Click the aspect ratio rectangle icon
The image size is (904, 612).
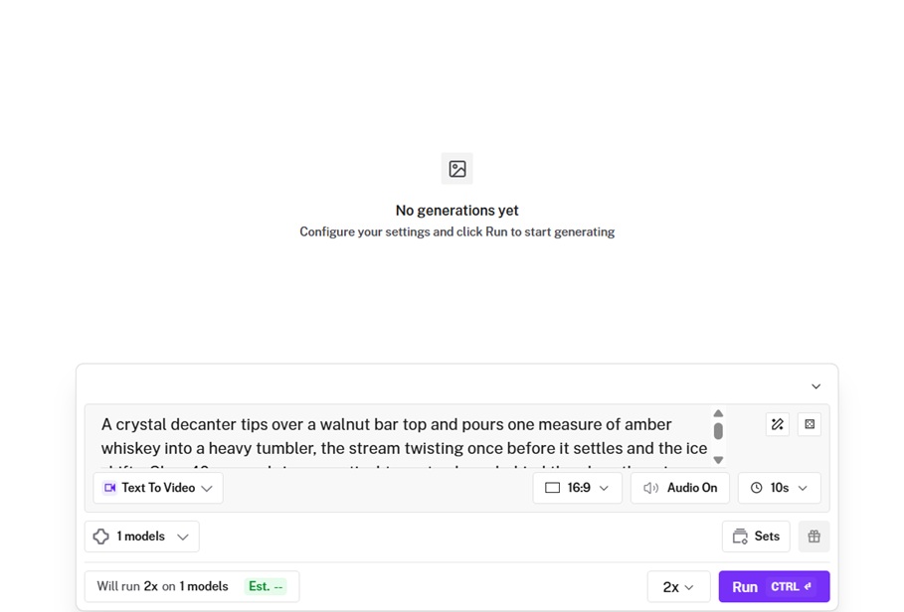(x=552, y=488)
